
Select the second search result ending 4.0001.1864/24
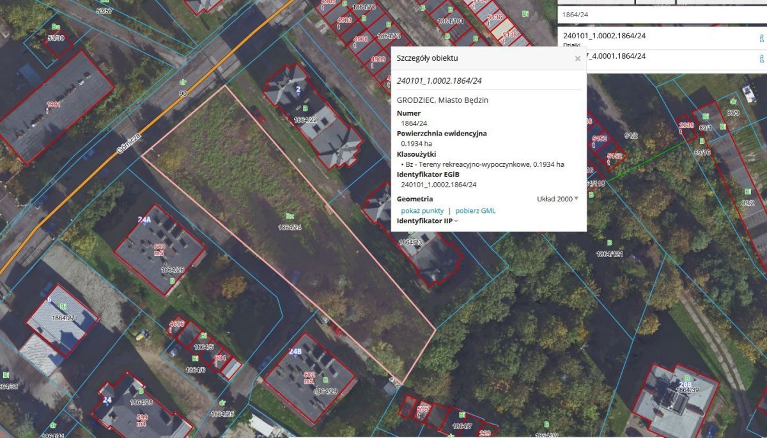[x=605, y=56]
